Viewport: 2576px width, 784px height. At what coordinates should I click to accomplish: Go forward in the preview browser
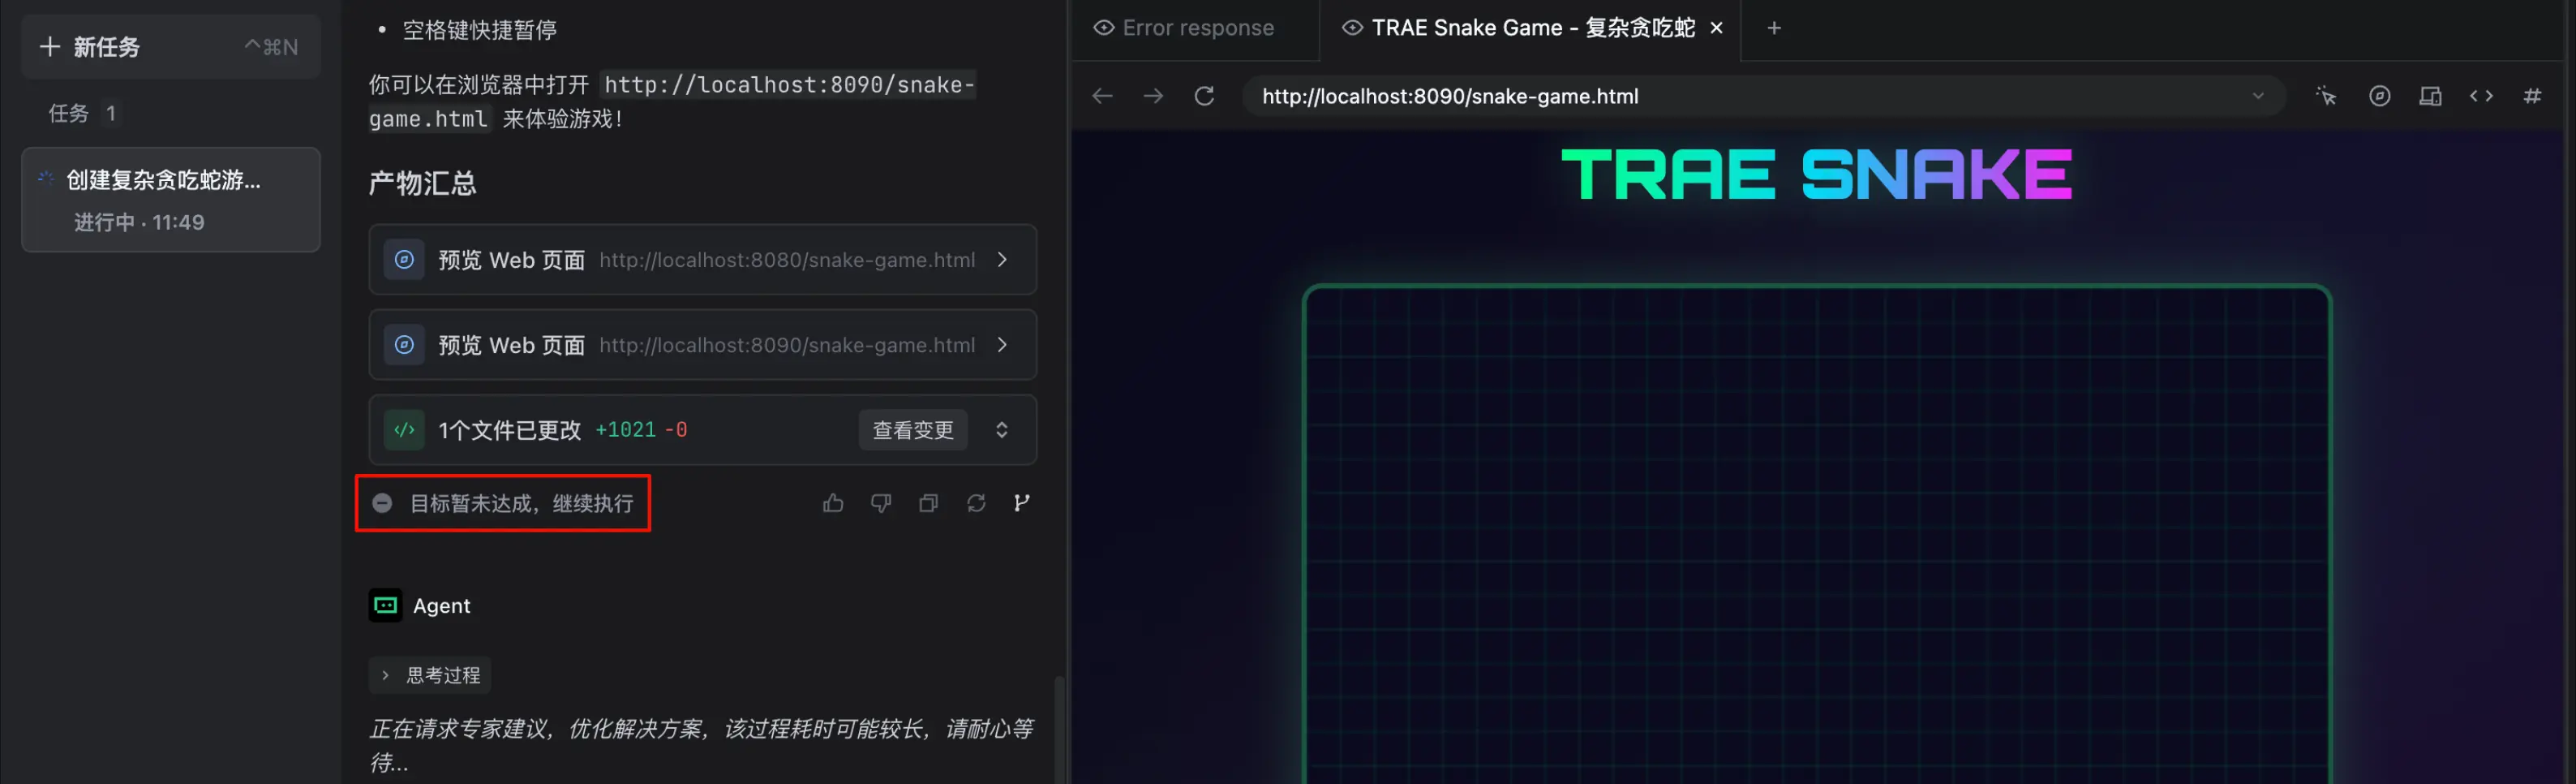point(1153,96)
